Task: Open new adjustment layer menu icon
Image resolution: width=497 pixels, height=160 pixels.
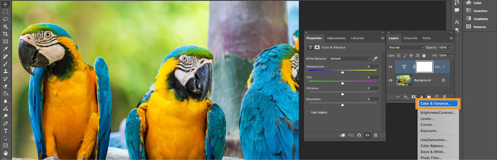Action: [x=421, y=96]
